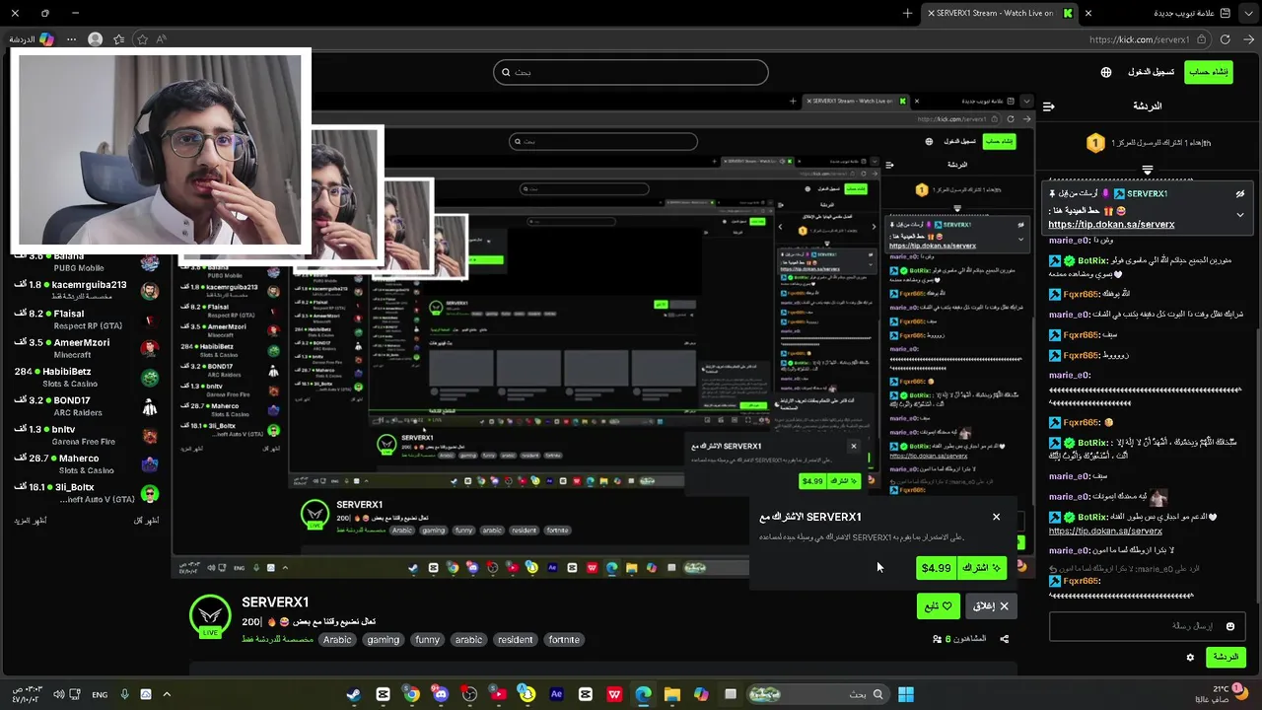Select the resident tag

515,640
